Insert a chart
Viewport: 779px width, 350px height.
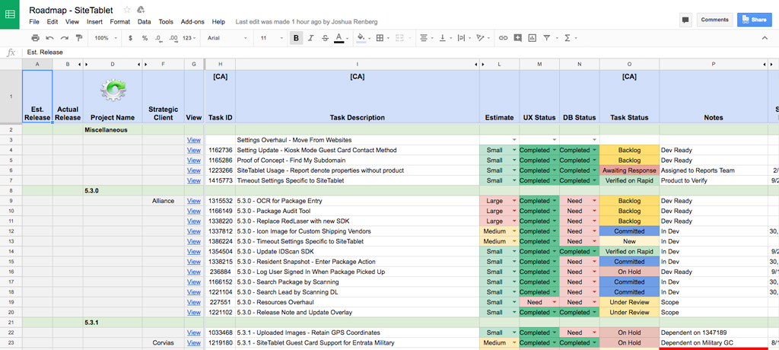click(x=532, y=38)
